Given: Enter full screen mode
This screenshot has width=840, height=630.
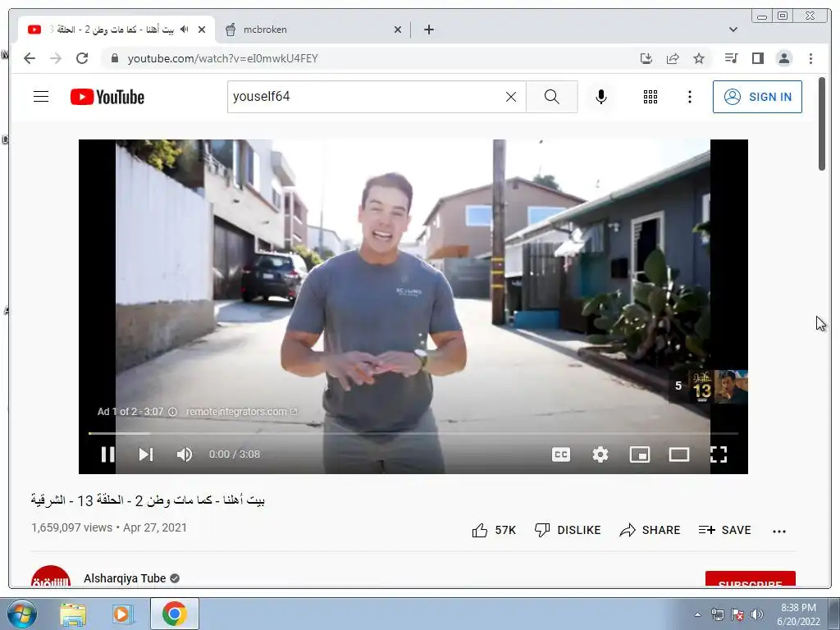Looking at the screenshot, I should click(x=719, y=454).
